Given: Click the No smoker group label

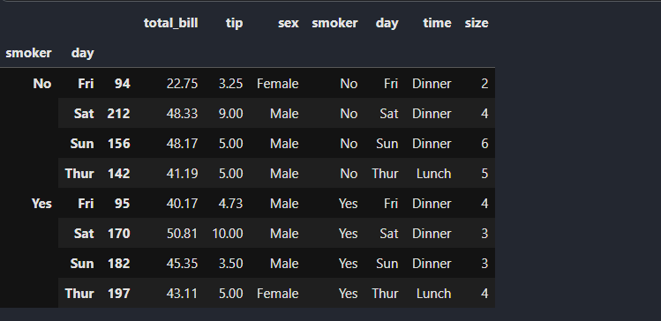Looking at the screenshot, I should (x=42, y=84).
